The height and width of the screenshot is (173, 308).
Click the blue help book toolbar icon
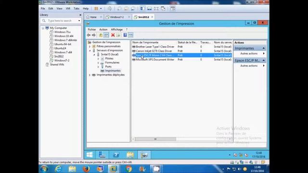click(125, 35)
